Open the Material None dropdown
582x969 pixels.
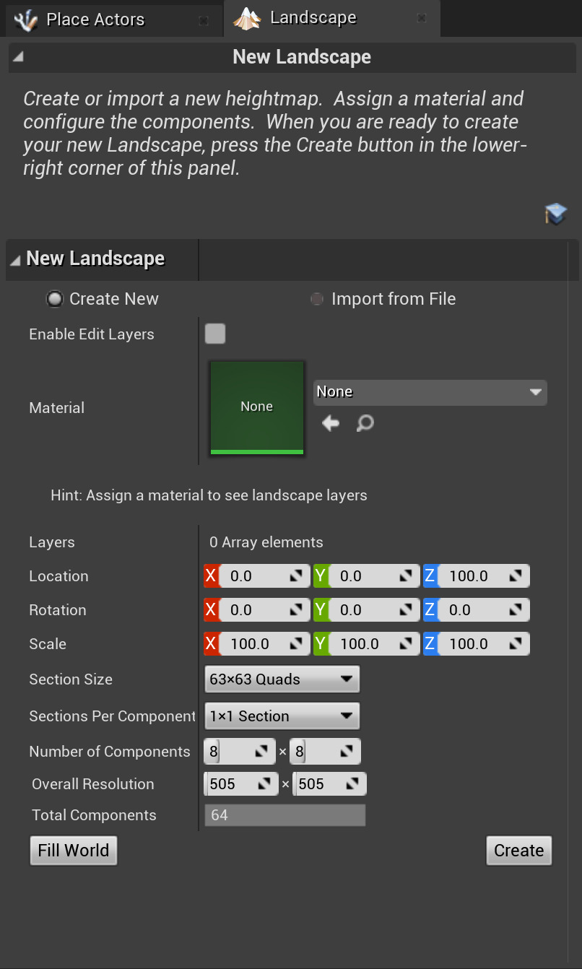[x=429, y=391]
